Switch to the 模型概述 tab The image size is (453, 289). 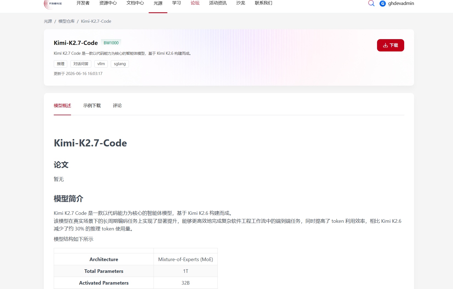[x=63, y=106]
